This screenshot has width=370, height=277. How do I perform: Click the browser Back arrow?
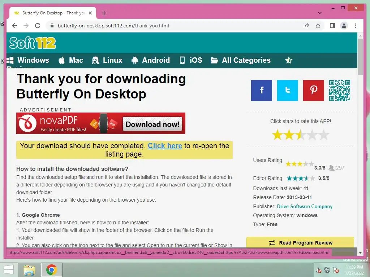pyautogui.click(x=14, y=26)
